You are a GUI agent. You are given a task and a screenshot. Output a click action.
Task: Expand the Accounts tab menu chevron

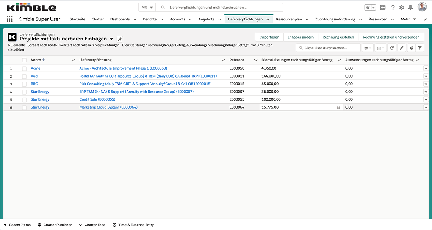[x=190, y=19]
